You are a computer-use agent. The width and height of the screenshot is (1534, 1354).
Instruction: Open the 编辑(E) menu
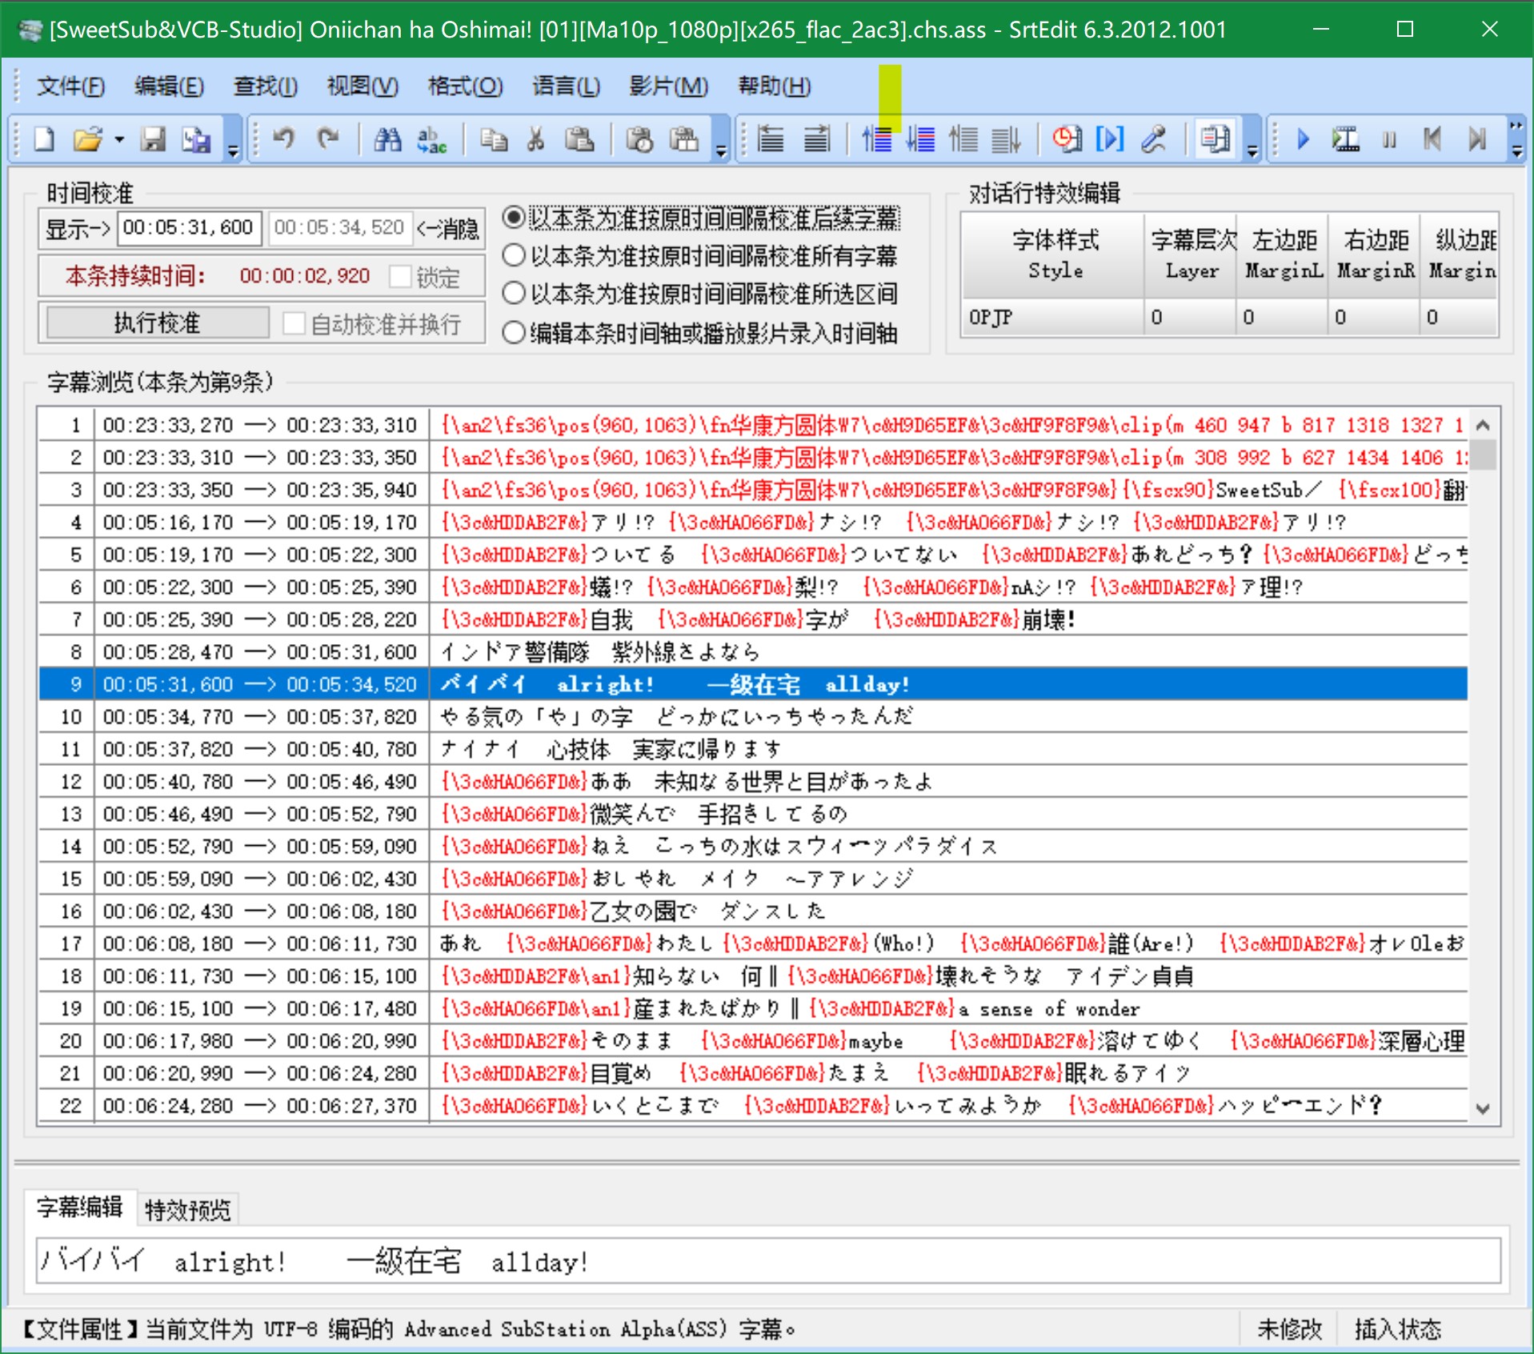[x=169, y=86]
